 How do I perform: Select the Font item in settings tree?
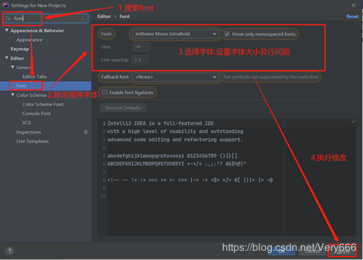pos(22,86)
